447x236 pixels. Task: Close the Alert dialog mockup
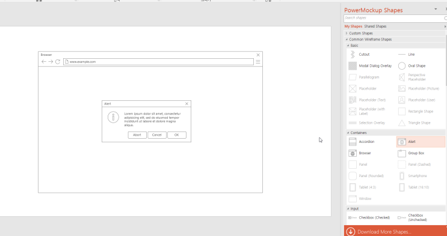[x=187, y=104]
